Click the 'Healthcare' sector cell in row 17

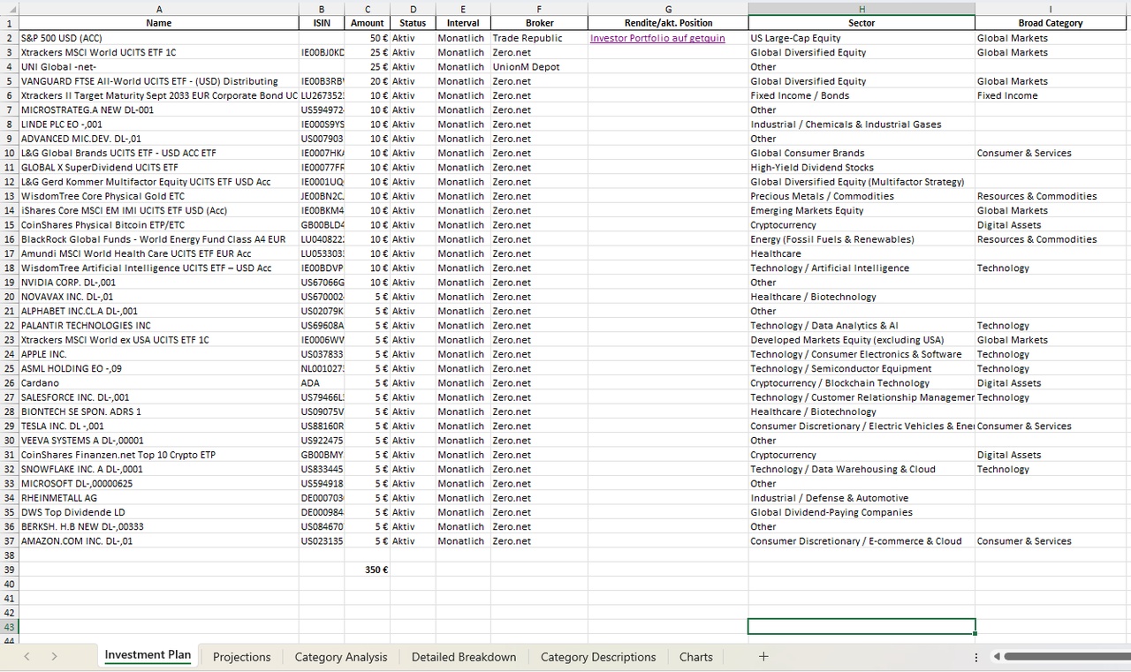pos(862,253)
